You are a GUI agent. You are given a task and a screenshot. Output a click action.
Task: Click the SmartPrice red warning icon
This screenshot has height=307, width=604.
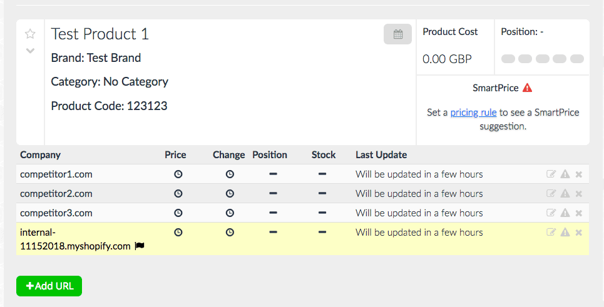(527, 88)
